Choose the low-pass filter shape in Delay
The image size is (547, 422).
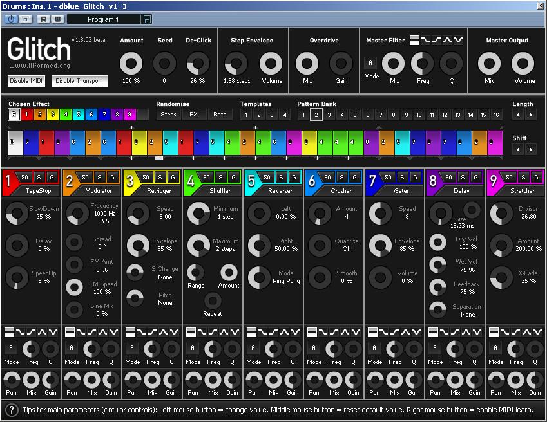pyautogui.click(x=444, y=332)
